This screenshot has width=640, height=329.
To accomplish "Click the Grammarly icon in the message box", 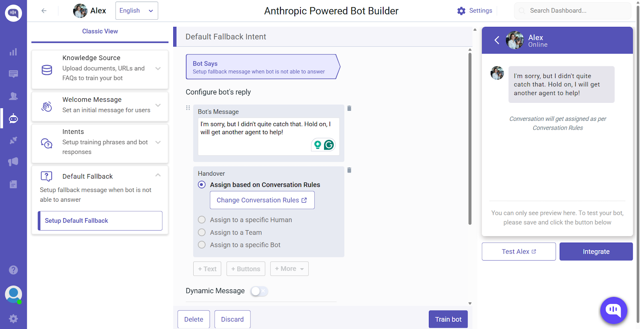I will click(329, 145).
